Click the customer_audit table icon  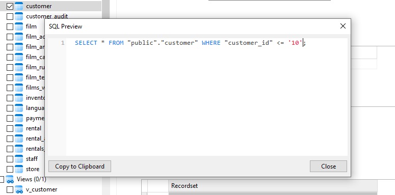click(19, 16)
